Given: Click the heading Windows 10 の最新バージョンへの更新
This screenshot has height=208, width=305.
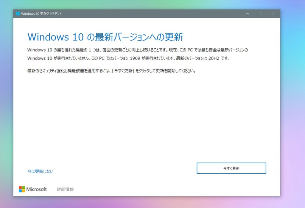Looking at the screenshot, I should click(x=106, y=37).
